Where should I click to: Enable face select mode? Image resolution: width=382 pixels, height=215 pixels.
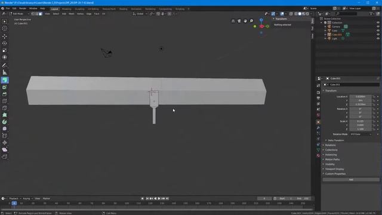coord(40,14)
